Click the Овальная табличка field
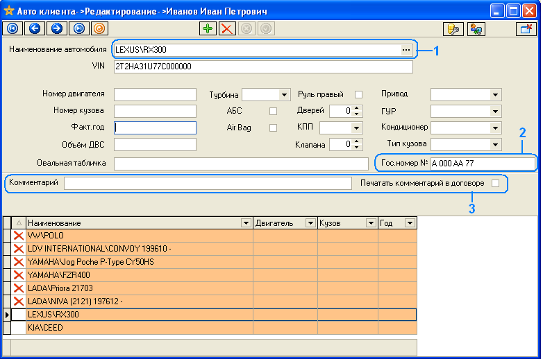543x359 pixels. click(241, 164)
